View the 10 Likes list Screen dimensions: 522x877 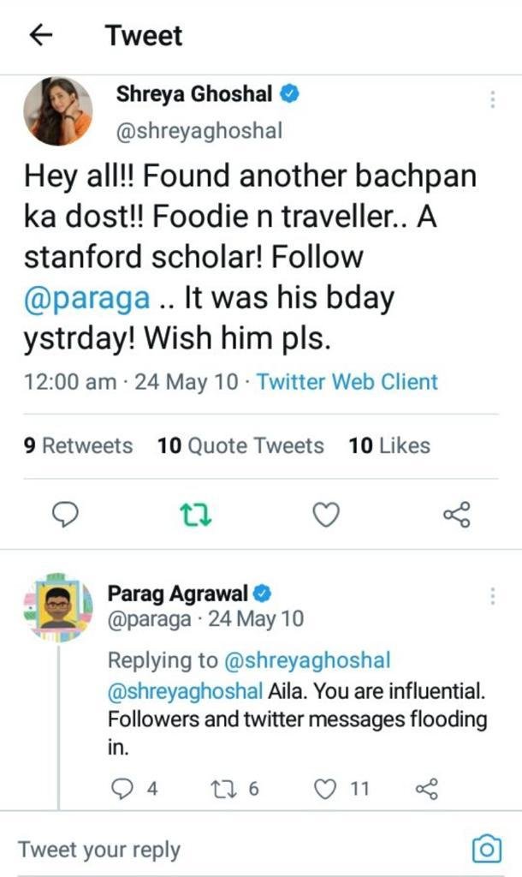389,445
